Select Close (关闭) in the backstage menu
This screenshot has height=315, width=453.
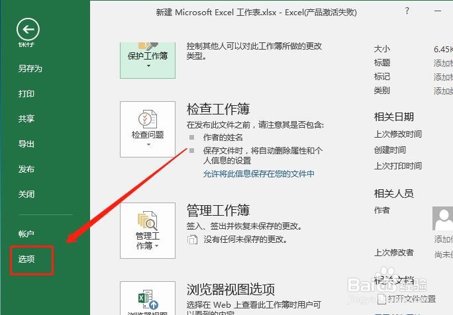(26, 195)
